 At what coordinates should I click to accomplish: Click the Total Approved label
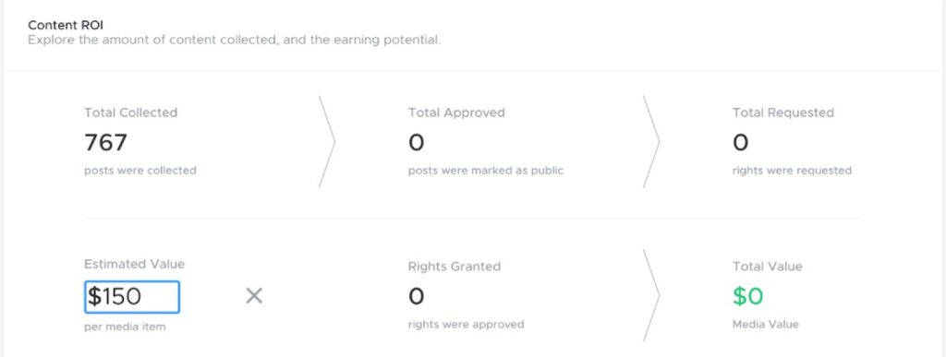(456, 113)
